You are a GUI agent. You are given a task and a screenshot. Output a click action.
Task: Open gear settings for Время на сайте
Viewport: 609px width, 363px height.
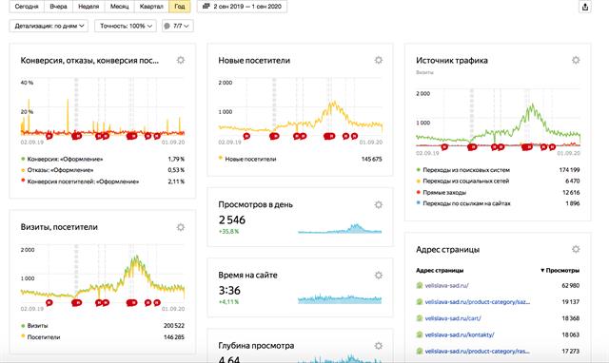[379, 276]
